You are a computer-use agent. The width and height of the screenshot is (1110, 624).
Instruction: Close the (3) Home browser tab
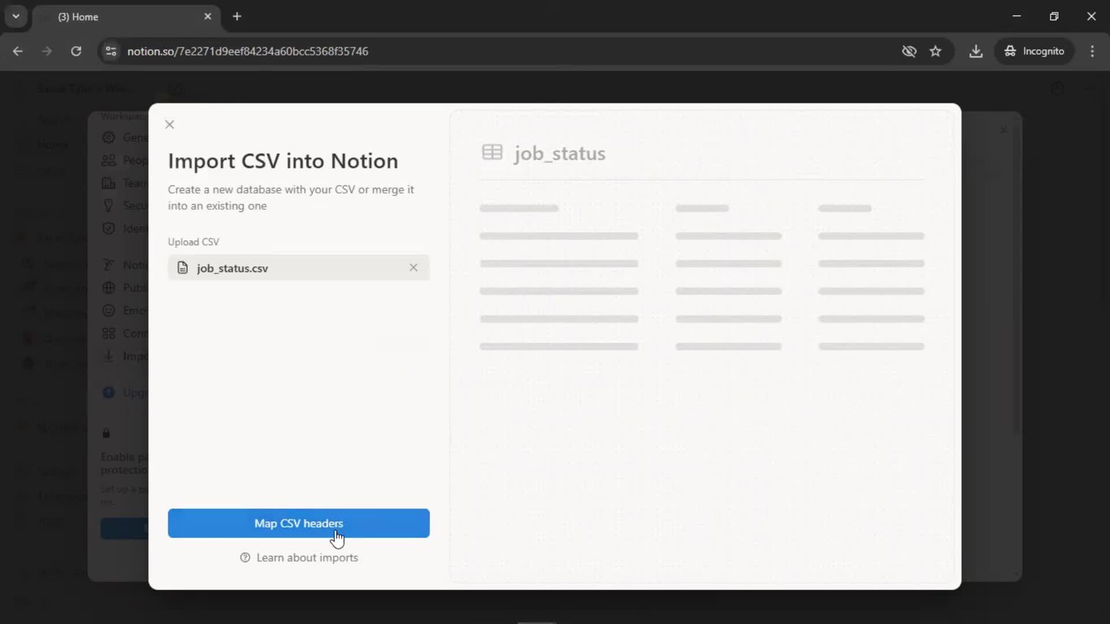click(208, 17)
